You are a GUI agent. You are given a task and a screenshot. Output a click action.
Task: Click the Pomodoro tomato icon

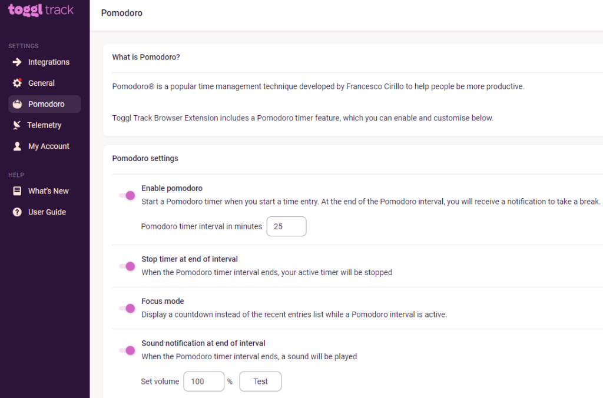click(x=17, y=104)
